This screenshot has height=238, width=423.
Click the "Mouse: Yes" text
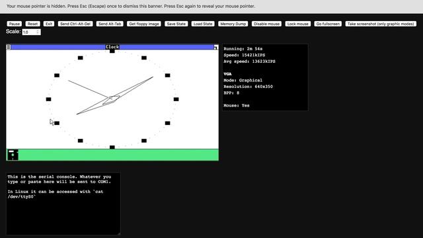(x=237, y=106)
